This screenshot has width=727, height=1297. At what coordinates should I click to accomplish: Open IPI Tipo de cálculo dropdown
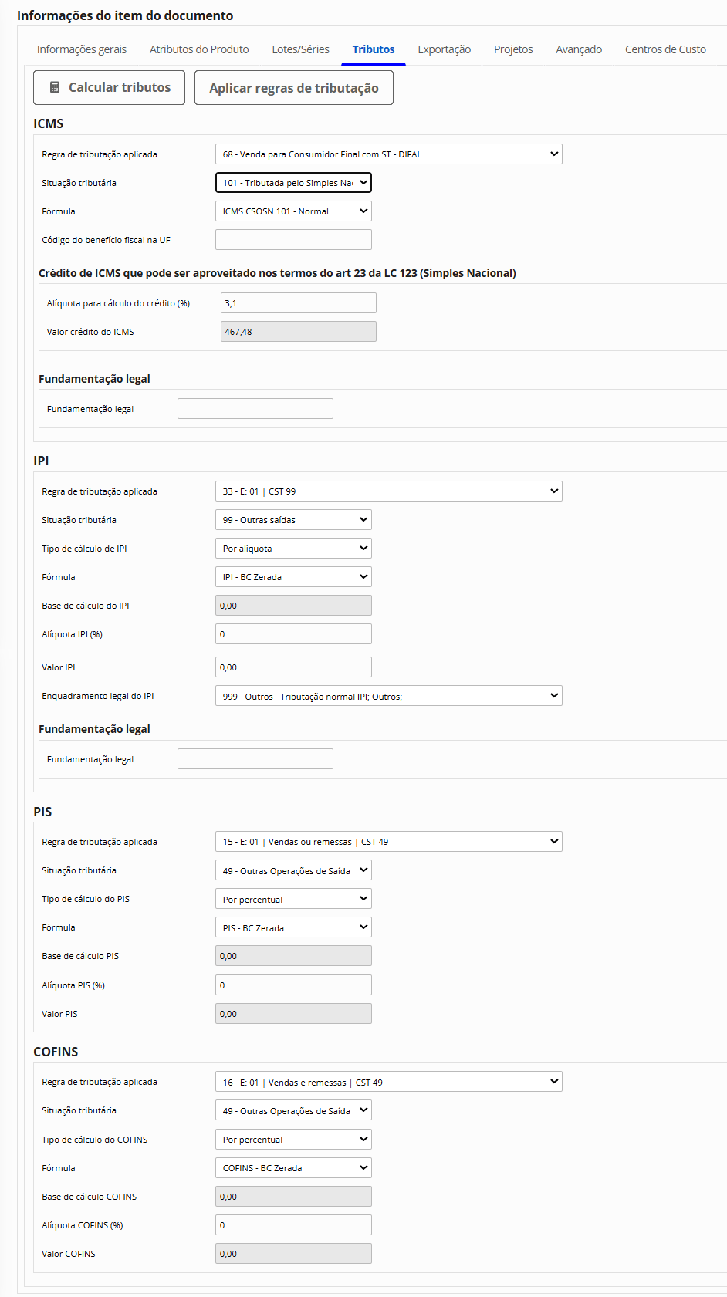[x=293, y=549]
